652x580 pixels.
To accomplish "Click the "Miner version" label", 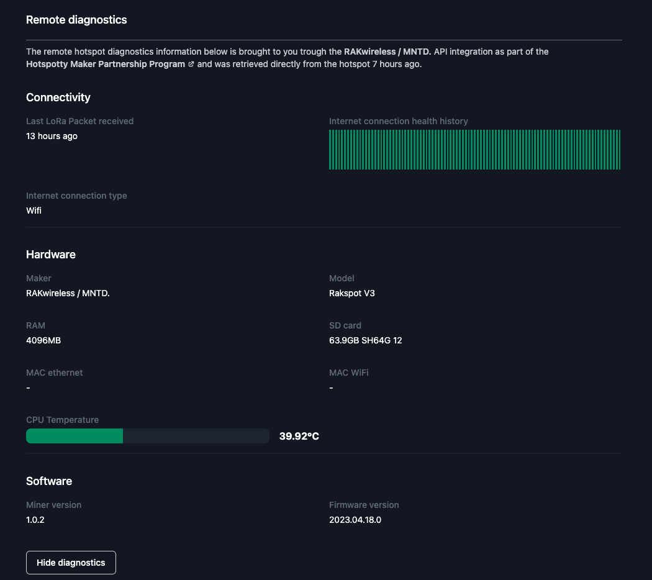I will [53, 505].
